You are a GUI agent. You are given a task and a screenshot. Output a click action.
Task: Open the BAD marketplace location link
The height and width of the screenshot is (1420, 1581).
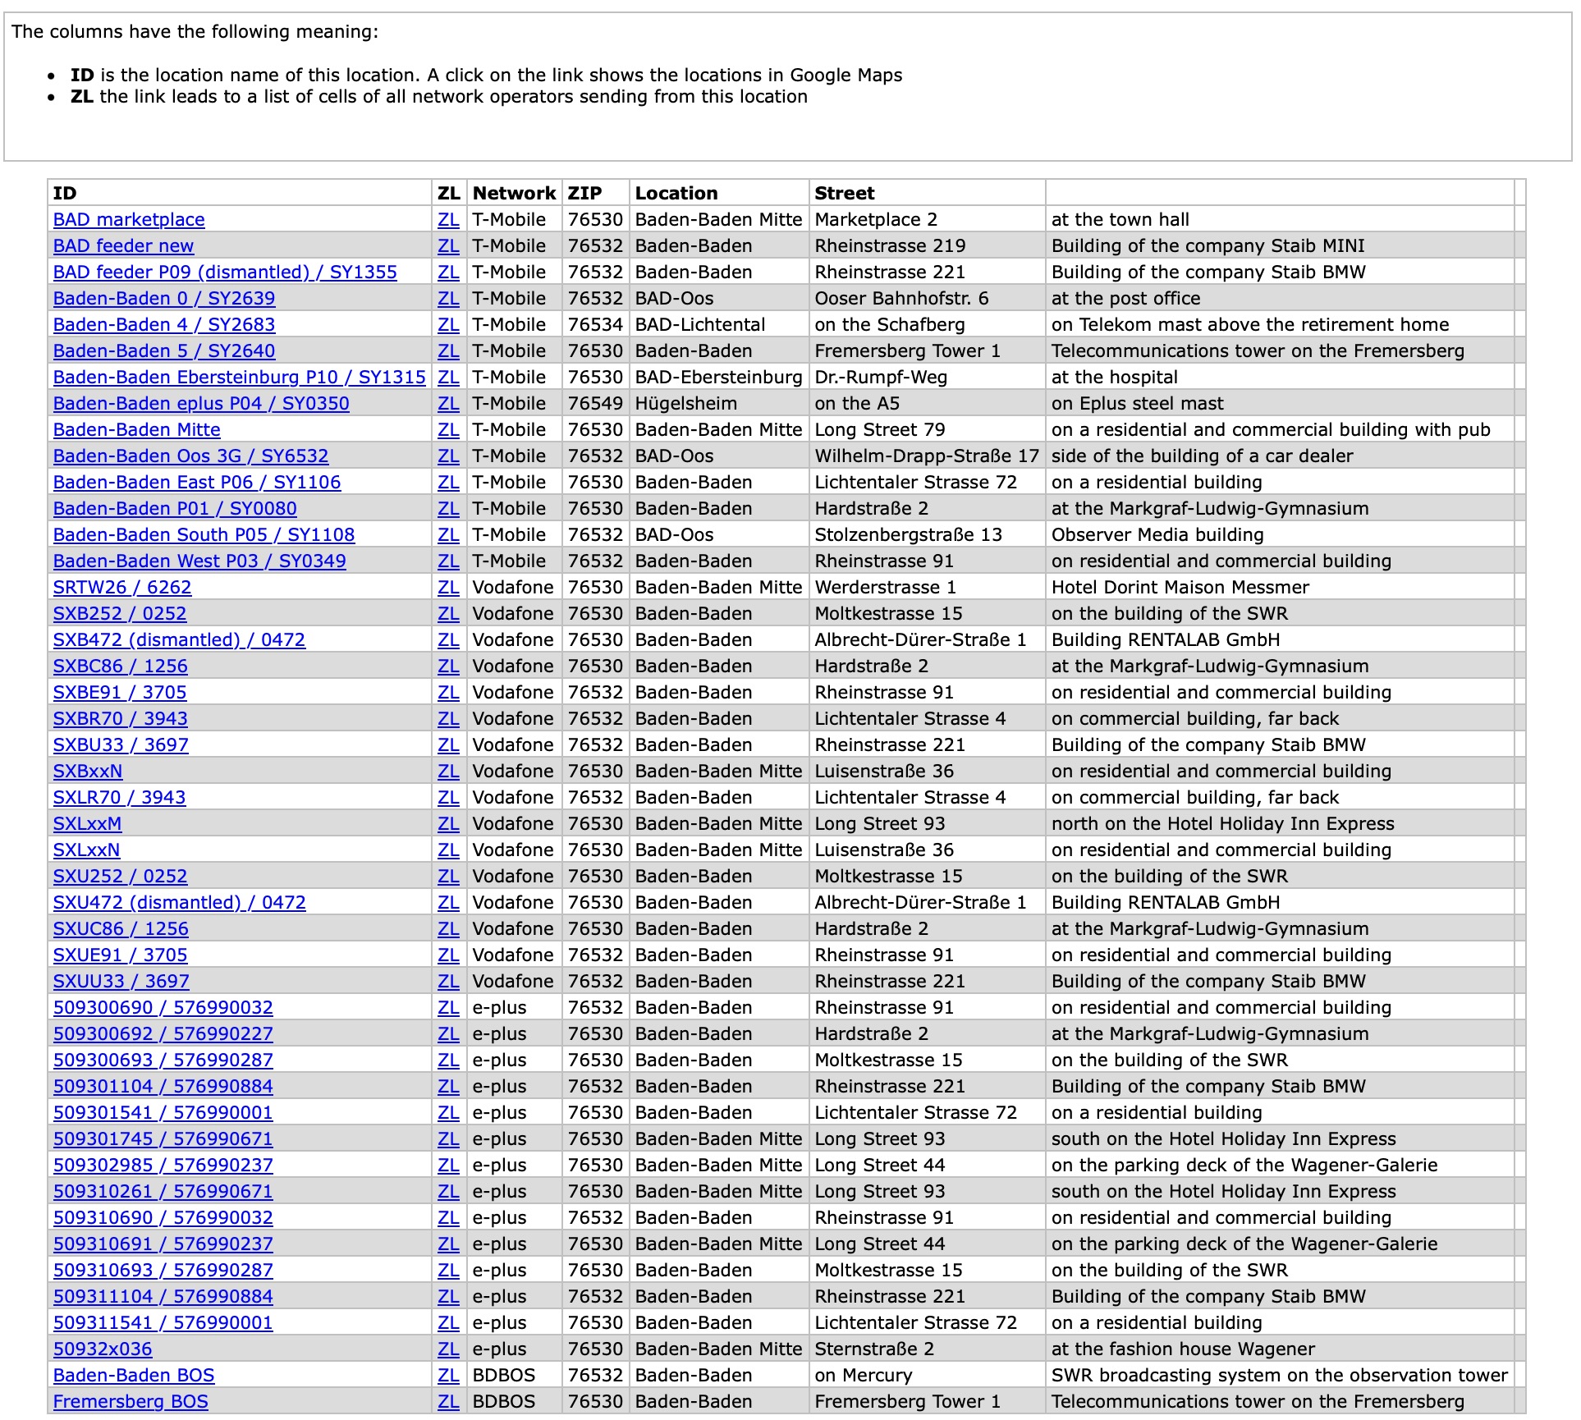pos(129,219)
